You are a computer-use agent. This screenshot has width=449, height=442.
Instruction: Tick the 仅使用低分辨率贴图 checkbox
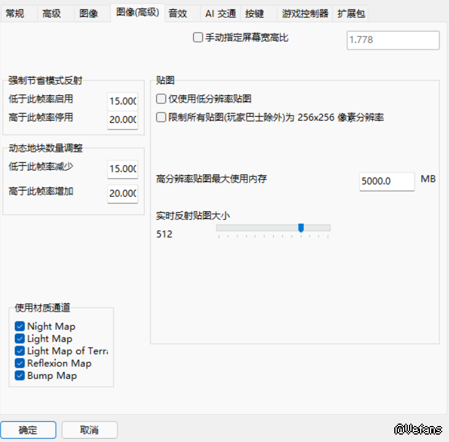pos(161,98)
